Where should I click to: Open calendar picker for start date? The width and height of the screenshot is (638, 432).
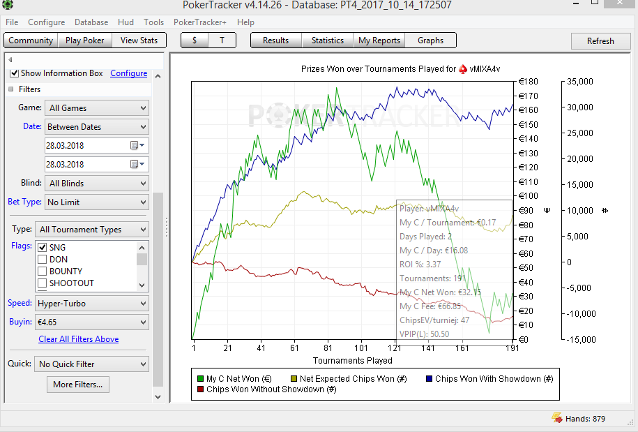point(137,145)
